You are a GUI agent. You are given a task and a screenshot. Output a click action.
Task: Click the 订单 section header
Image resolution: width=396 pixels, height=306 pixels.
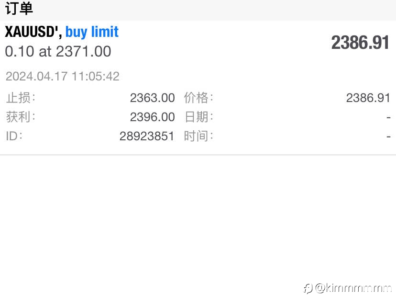[x=19, y=8]
